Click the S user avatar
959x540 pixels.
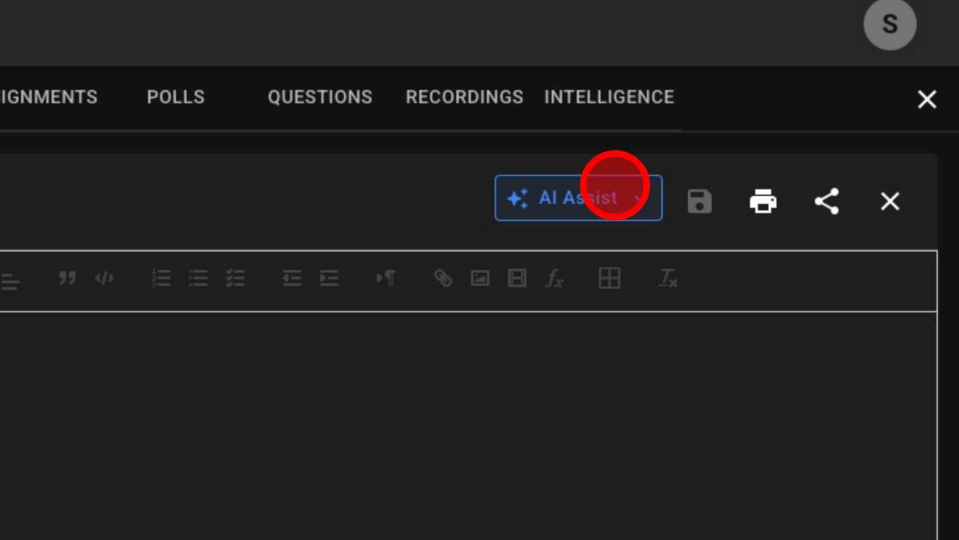click(x=890, y=24)
